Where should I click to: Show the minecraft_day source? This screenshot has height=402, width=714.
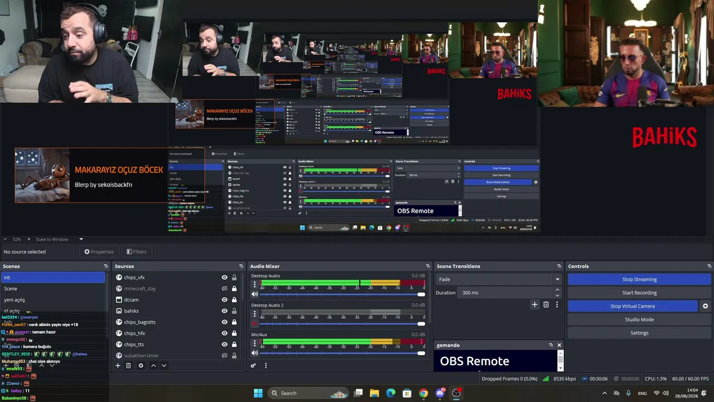pyautogui.click(x=225, y=289)
